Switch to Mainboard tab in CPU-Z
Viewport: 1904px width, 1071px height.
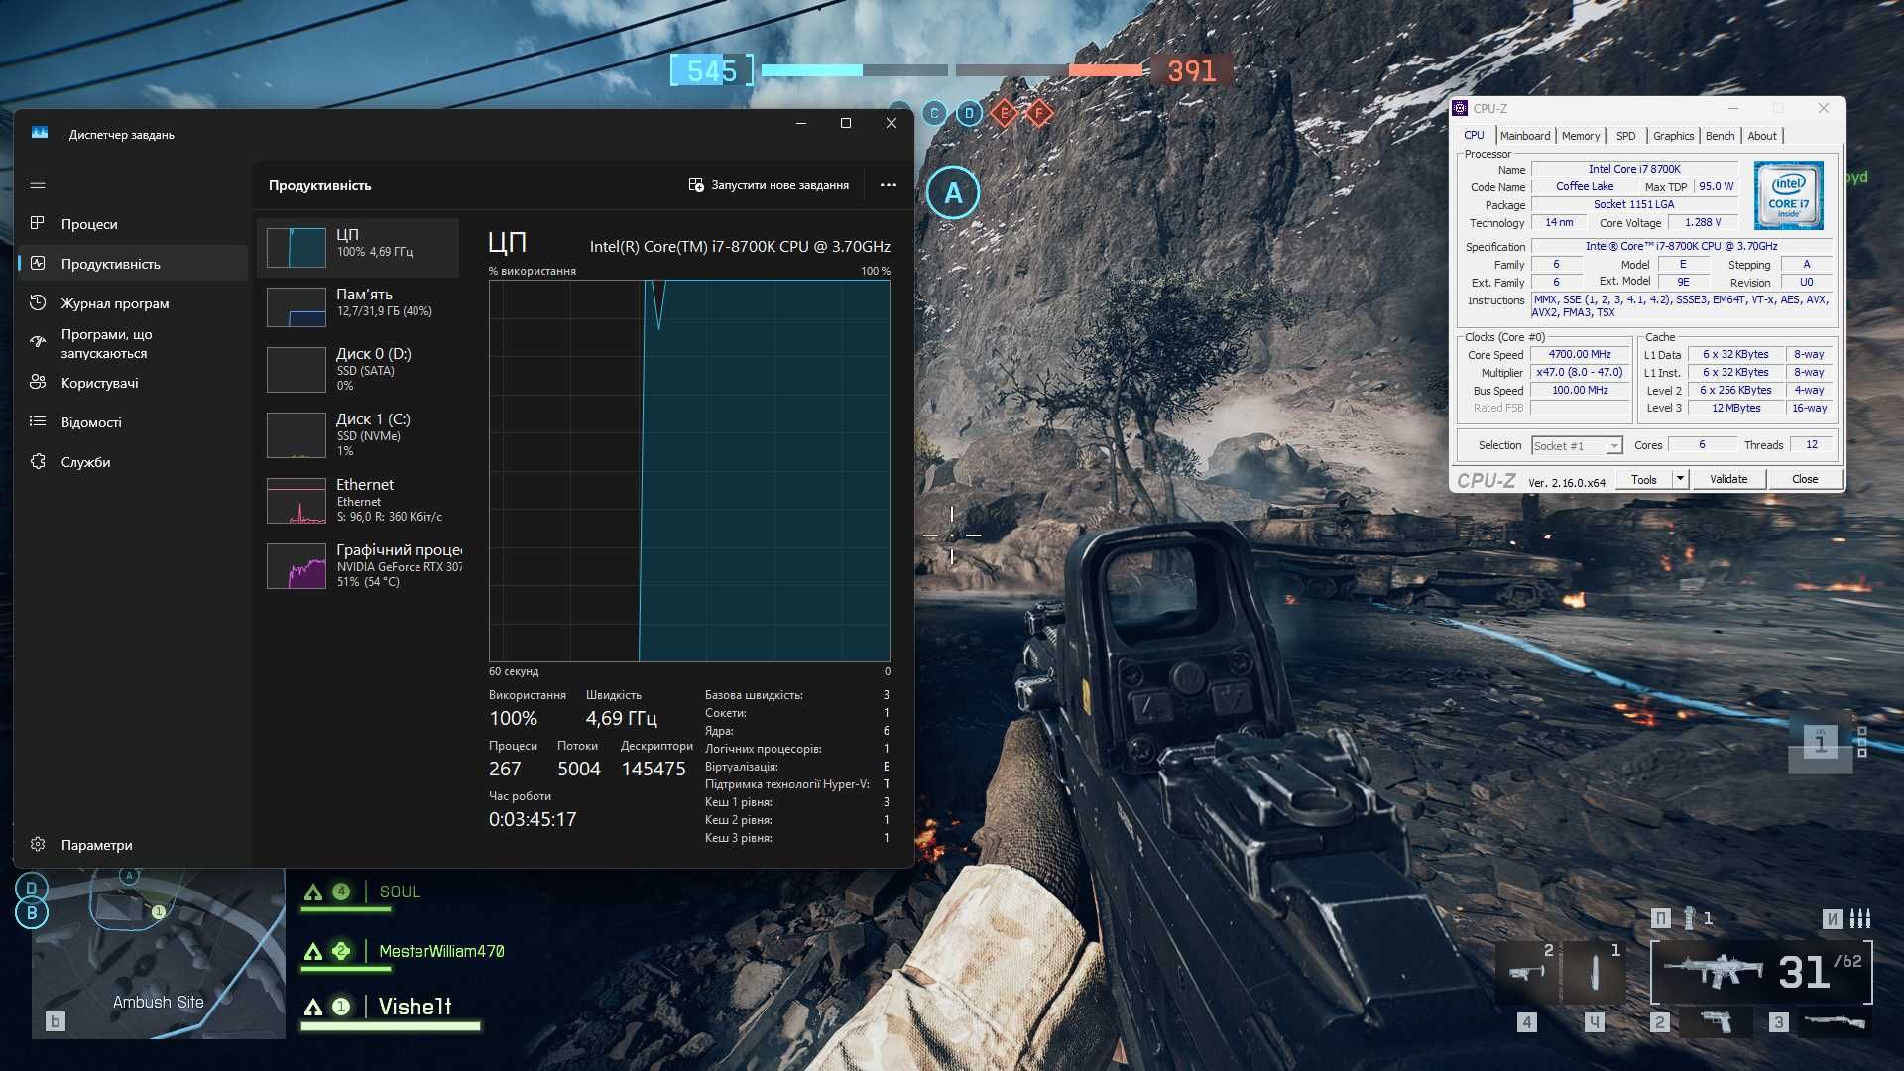(x=1524, y=136)
